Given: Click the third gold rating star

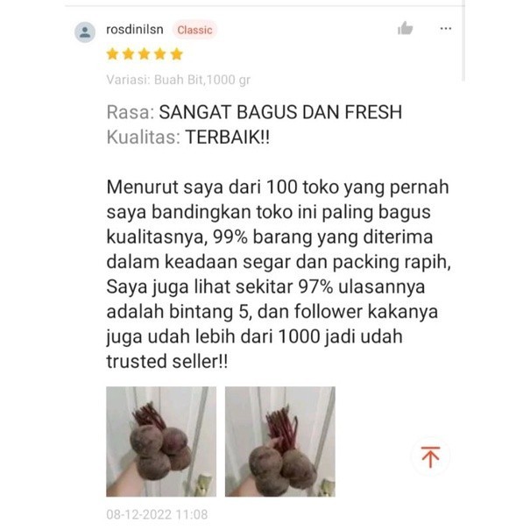Looking at the screenshot, I should pyautogui.click(x=145, y=53).
